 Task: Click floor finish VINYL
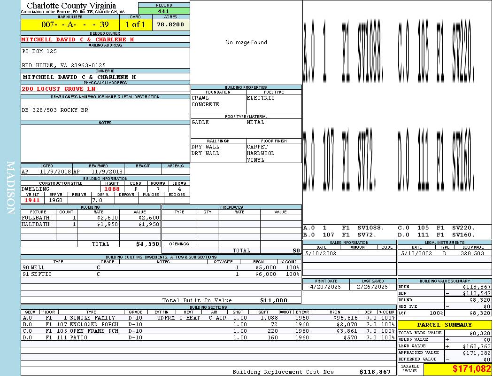[x=255, y=160]
